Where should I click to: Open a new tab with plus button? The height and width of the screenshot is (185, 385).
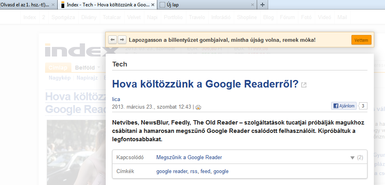[263, 5]
